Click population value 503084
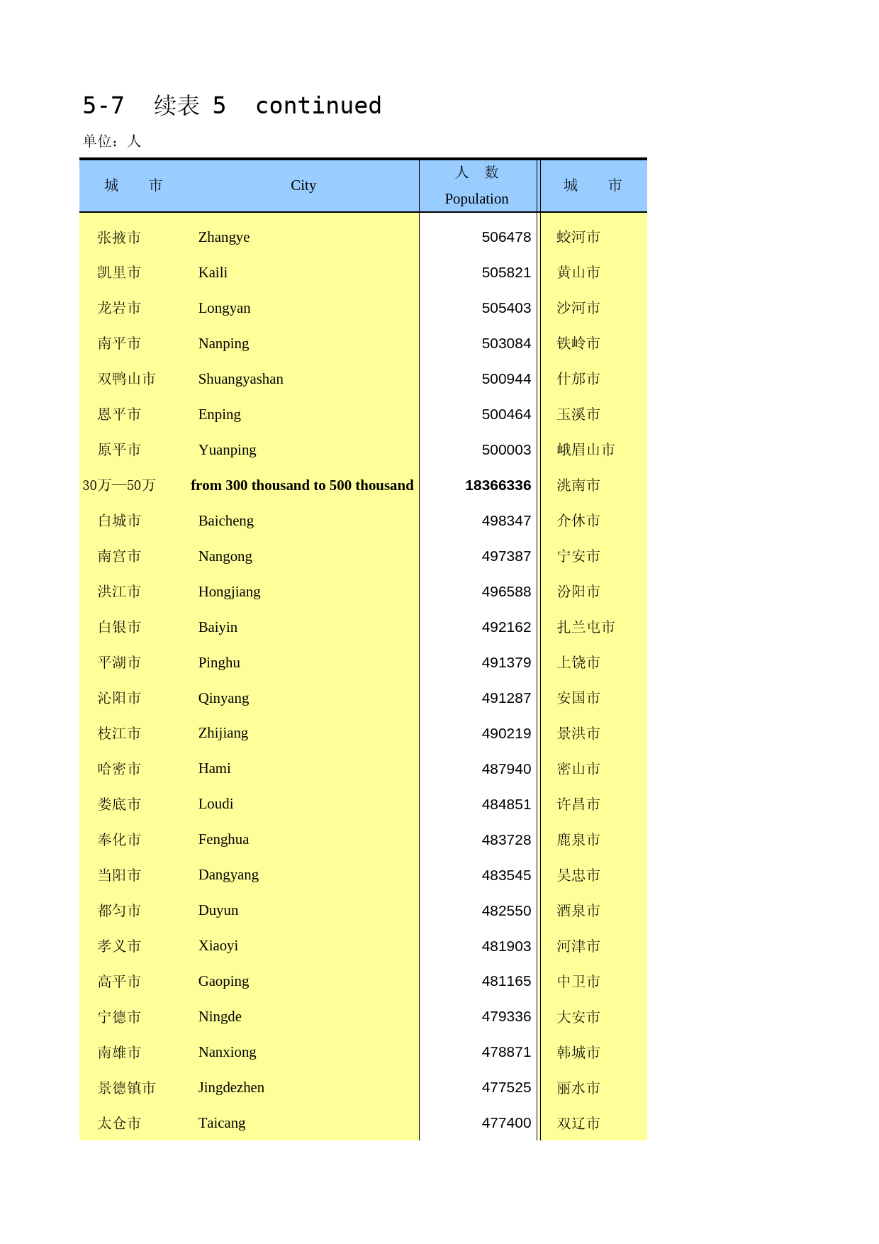Screen dimensions: 879x1244 tap(506, 343)
